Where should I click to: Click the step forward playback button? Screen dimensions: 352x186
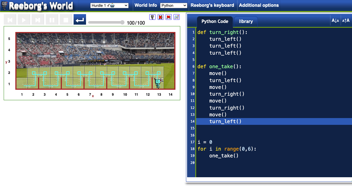point(38,20)
